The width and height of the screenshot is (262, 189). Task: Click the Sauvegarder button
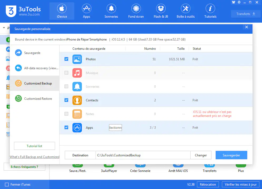coord(231,155)
